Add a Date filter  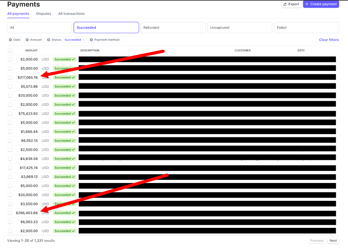[15, 40]
